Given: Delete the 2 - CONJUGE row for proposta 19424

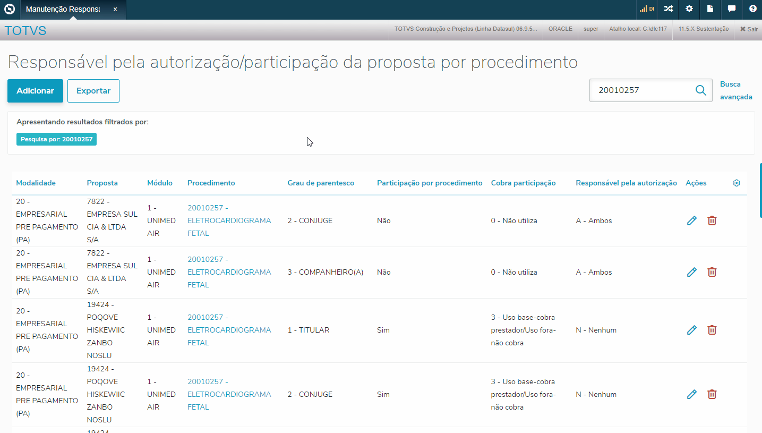Looking at the screenshot, I should point(712,394).
